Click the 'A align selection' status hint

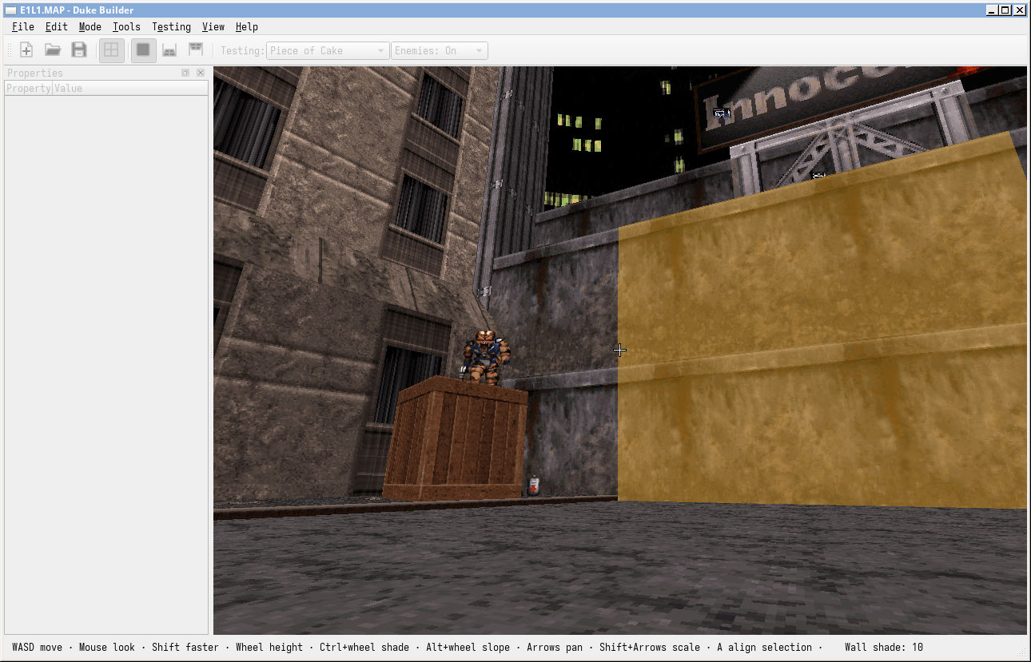pos(764,647)
